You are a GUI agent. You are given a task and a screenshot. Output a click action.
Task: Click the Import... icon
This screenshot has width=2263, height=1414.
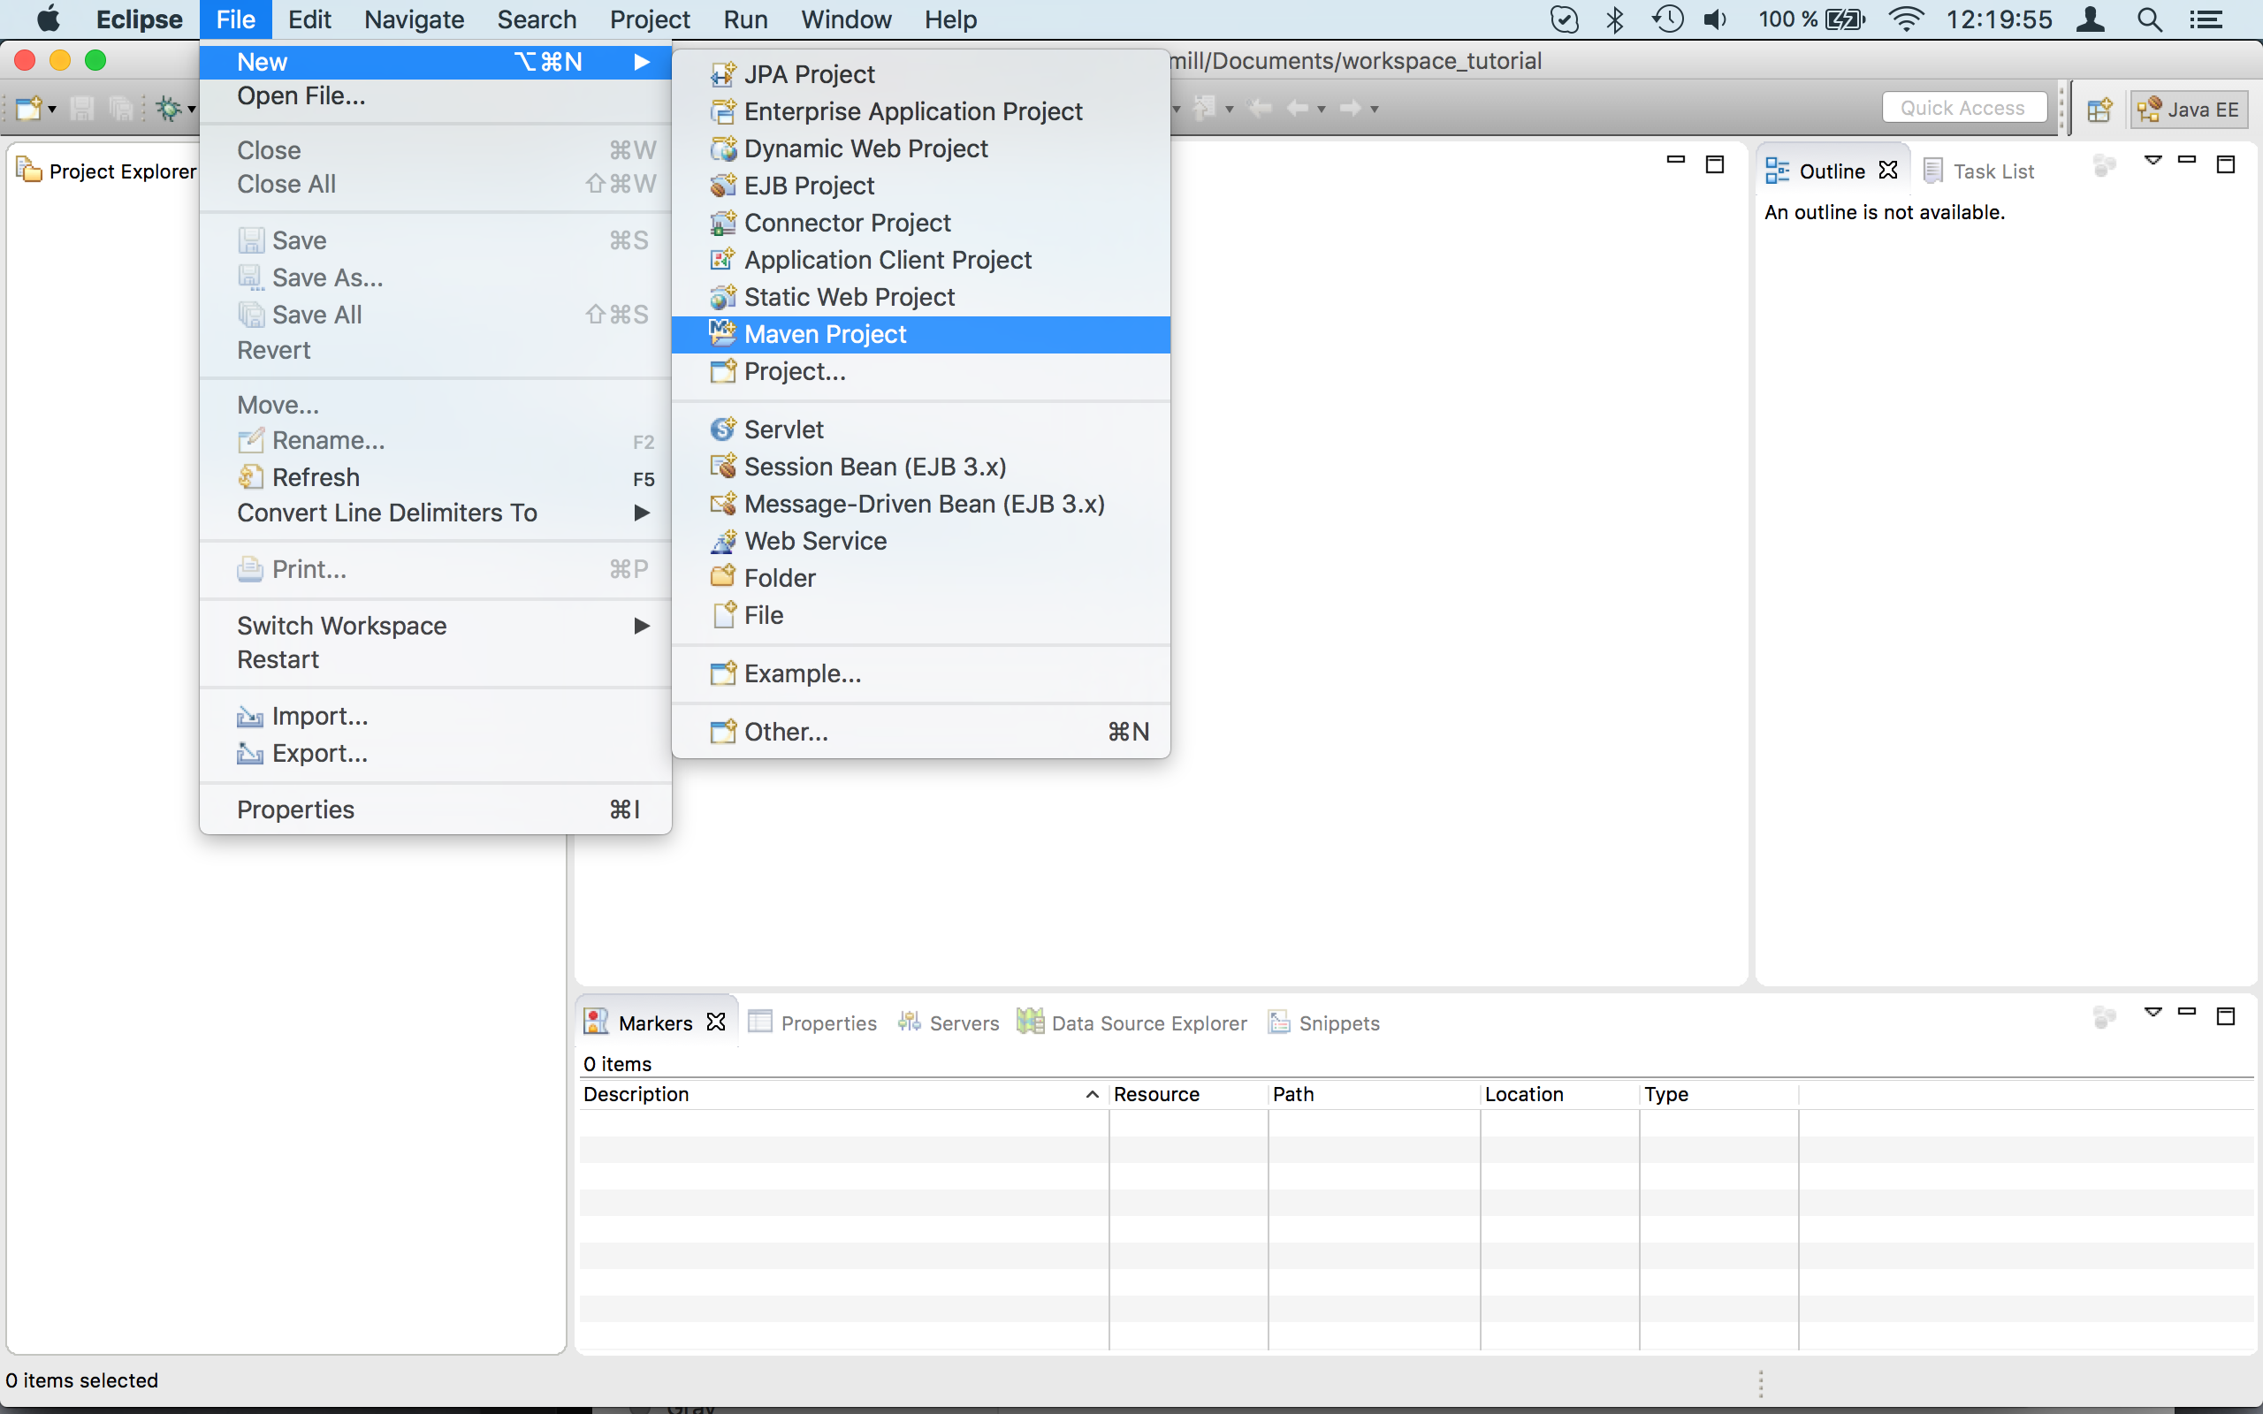point(249,717)
